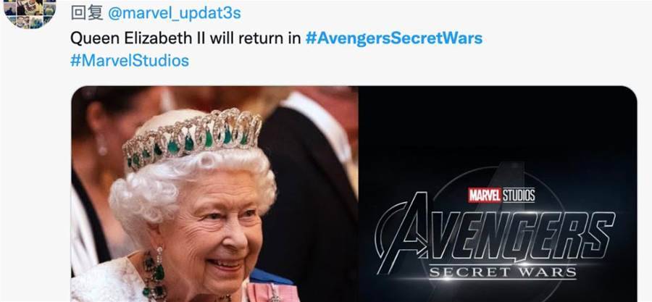Image resolution: width=652 pixels, height=302 pixels.
Task: Open the #MarvelStudios hashtag
Action: [x=130, y=61]
